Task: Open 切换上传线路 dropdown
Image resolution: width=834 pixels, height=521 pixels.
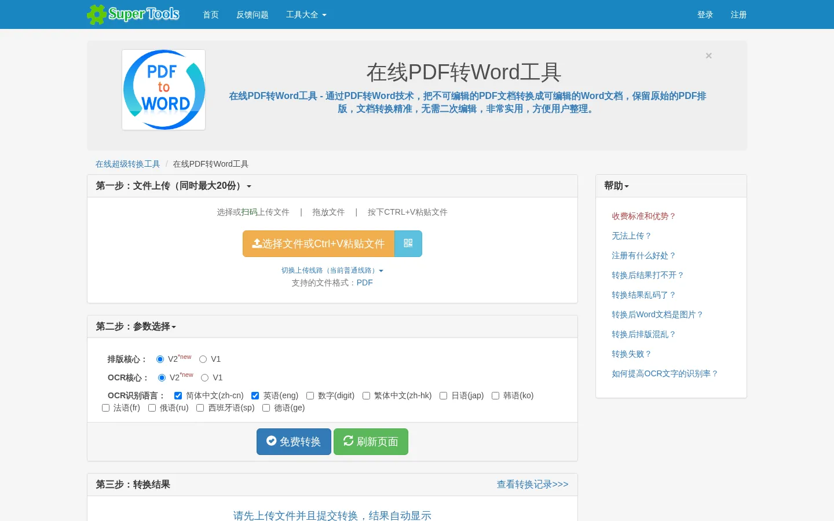Action: (x=332, y=270)
